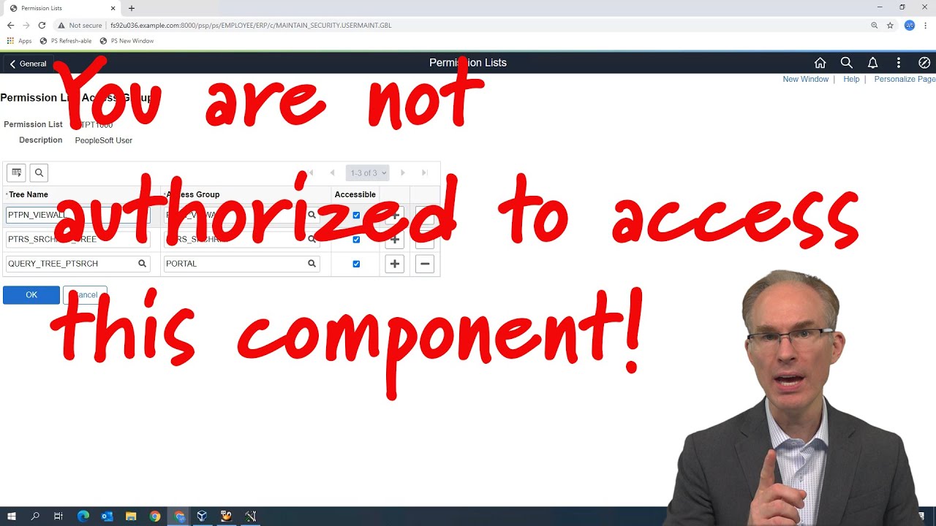This screenshot has width=936, height=526.
Task: Open the grid action menu icon
Action: (16, 172)
